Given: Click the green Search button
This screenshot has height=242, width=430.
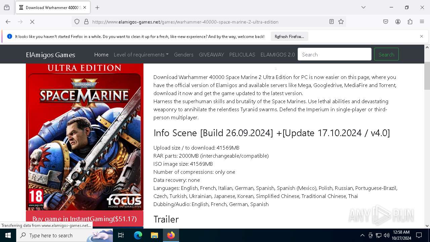Looking at the screenshot, I should pos(386,54).
